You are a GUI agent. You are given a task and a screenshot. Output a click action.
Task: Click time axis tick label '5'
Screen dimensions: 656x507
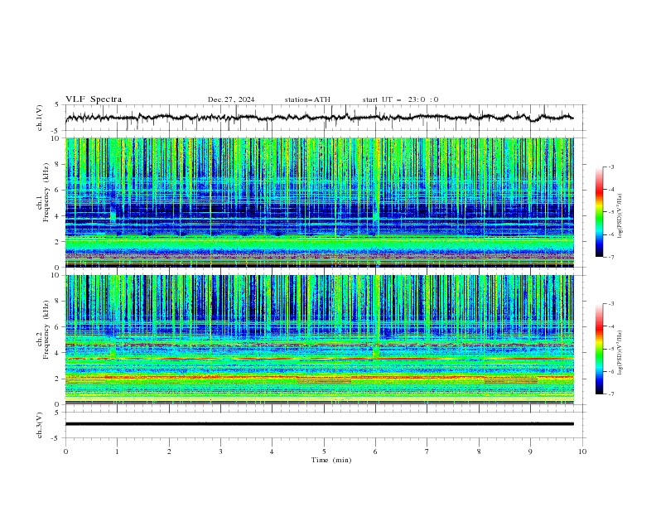point(324,451)
